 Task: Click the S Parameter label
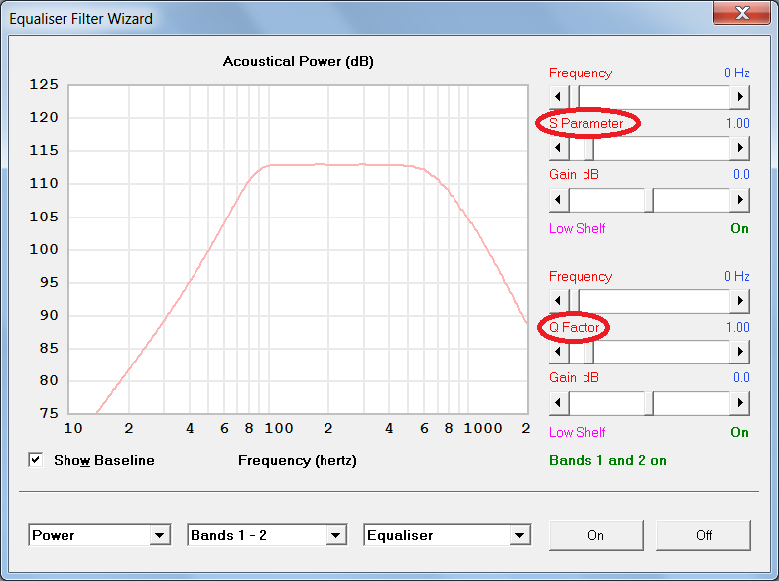click(x=585, y=123)
